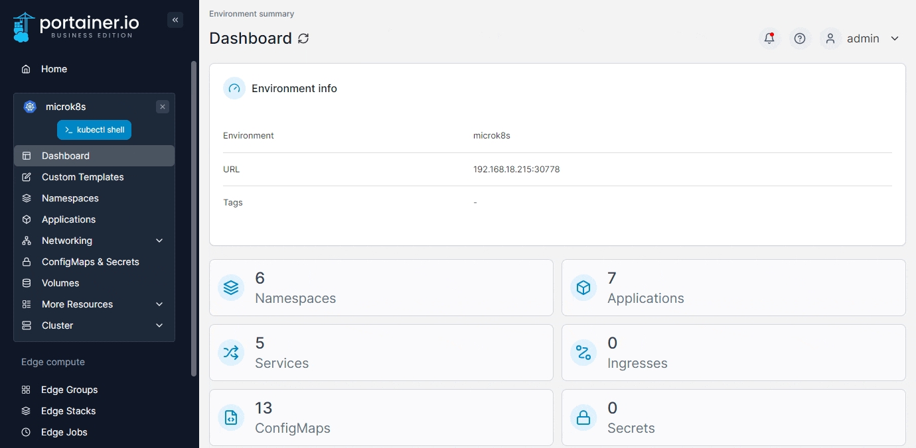Click the ConfigMaps file icon tile

pyautogui.click(x=231, y=418)
